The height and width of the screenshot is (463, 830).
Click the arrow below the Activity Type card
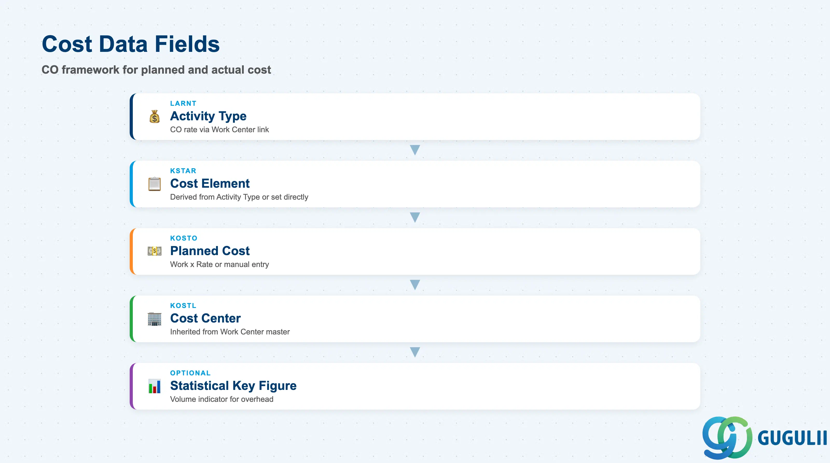pos(415,150)
